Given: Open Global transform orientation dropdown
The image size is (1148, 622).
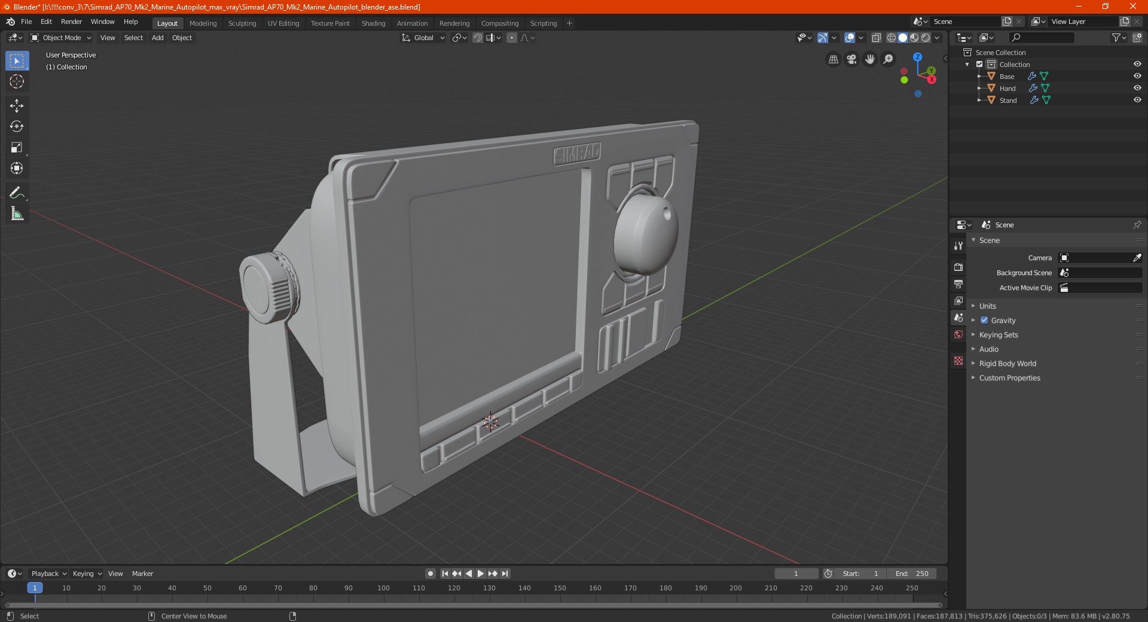Looking at the screenshot, I should coord(423,38).
